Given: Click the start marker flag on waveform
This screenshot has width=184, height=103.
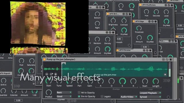Looking at the screenshot, I should pyautogui.click(x=64, y=63).
